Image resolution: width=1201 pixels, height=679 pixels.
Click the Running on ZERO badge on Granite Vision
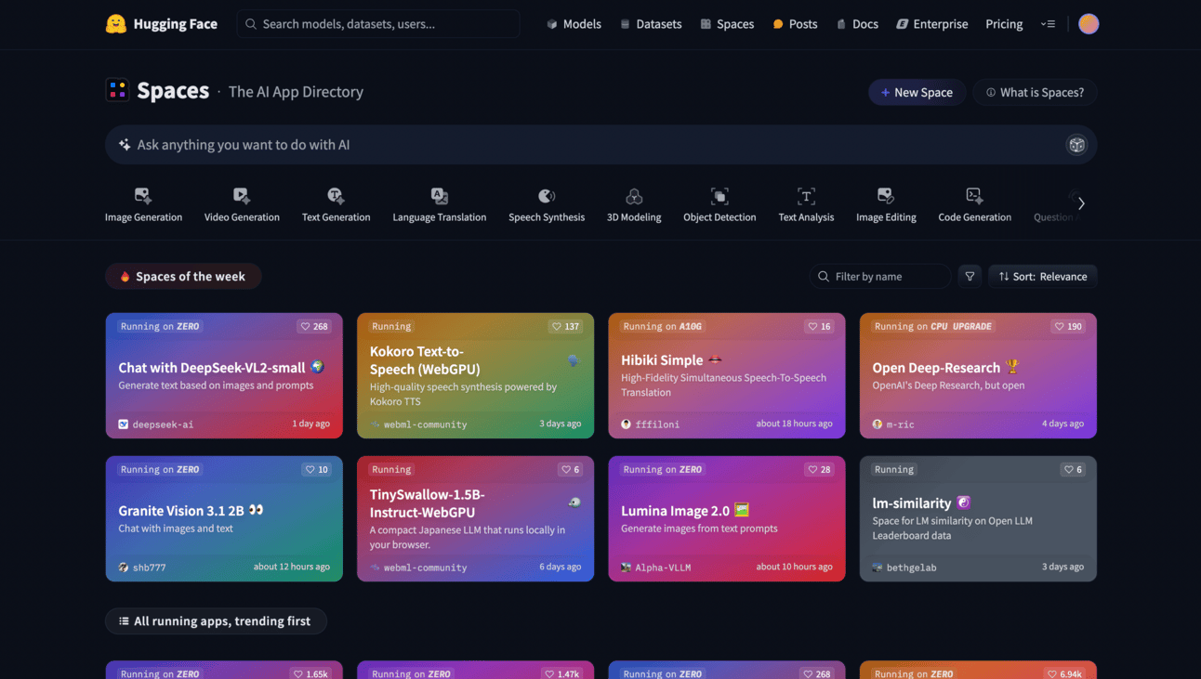(160, 469)
